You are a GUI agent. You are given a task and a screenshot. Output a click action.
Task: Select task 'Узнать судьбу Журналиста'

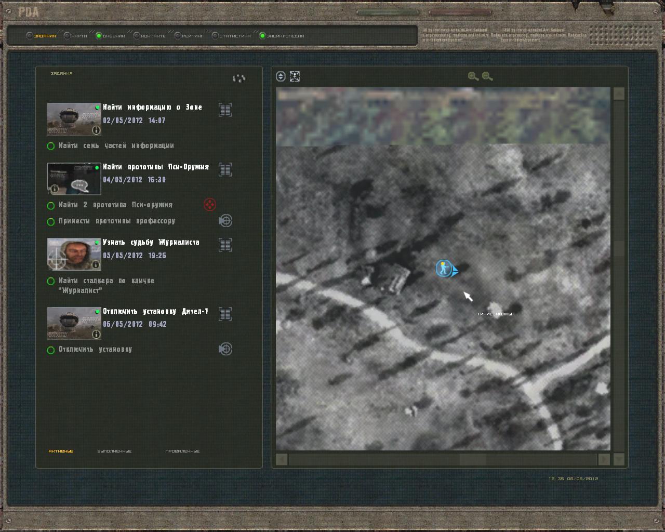(x=151, y=242)
